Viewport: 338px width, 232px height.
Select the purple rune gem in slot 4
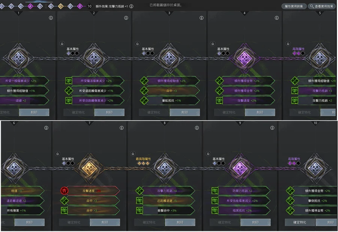coord(244,58)
